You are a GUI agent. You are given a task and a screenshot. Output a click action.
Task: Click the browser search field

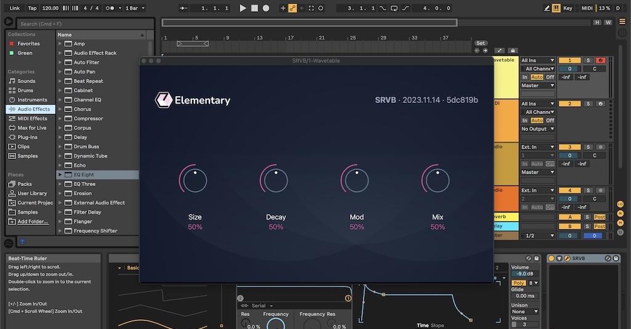tap(85, 24)
